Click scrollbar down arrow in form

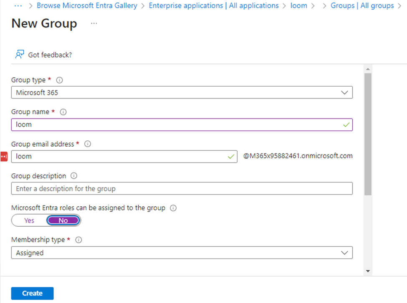[368, 271]
